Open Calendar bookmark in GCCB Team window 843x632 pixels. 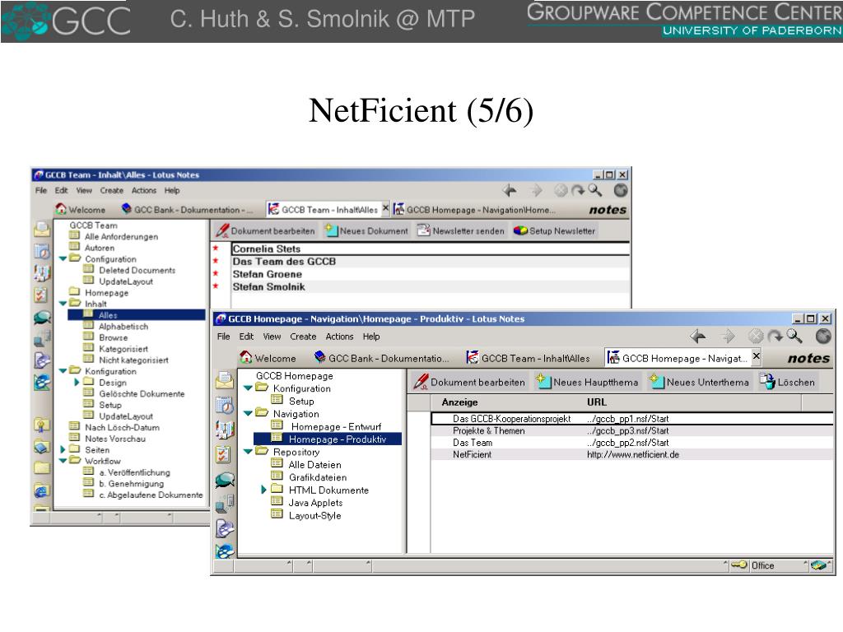[42, 251]
